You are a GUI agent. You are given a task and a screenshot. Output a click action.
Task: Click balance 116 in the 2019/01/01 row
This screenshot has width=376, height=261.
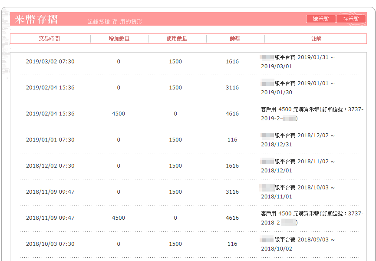(232, 140)
